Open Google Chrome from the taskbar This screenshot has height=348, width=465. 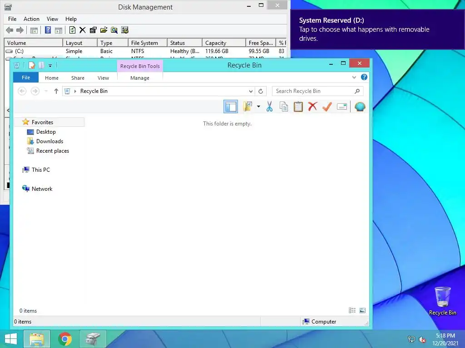[65, 339]
